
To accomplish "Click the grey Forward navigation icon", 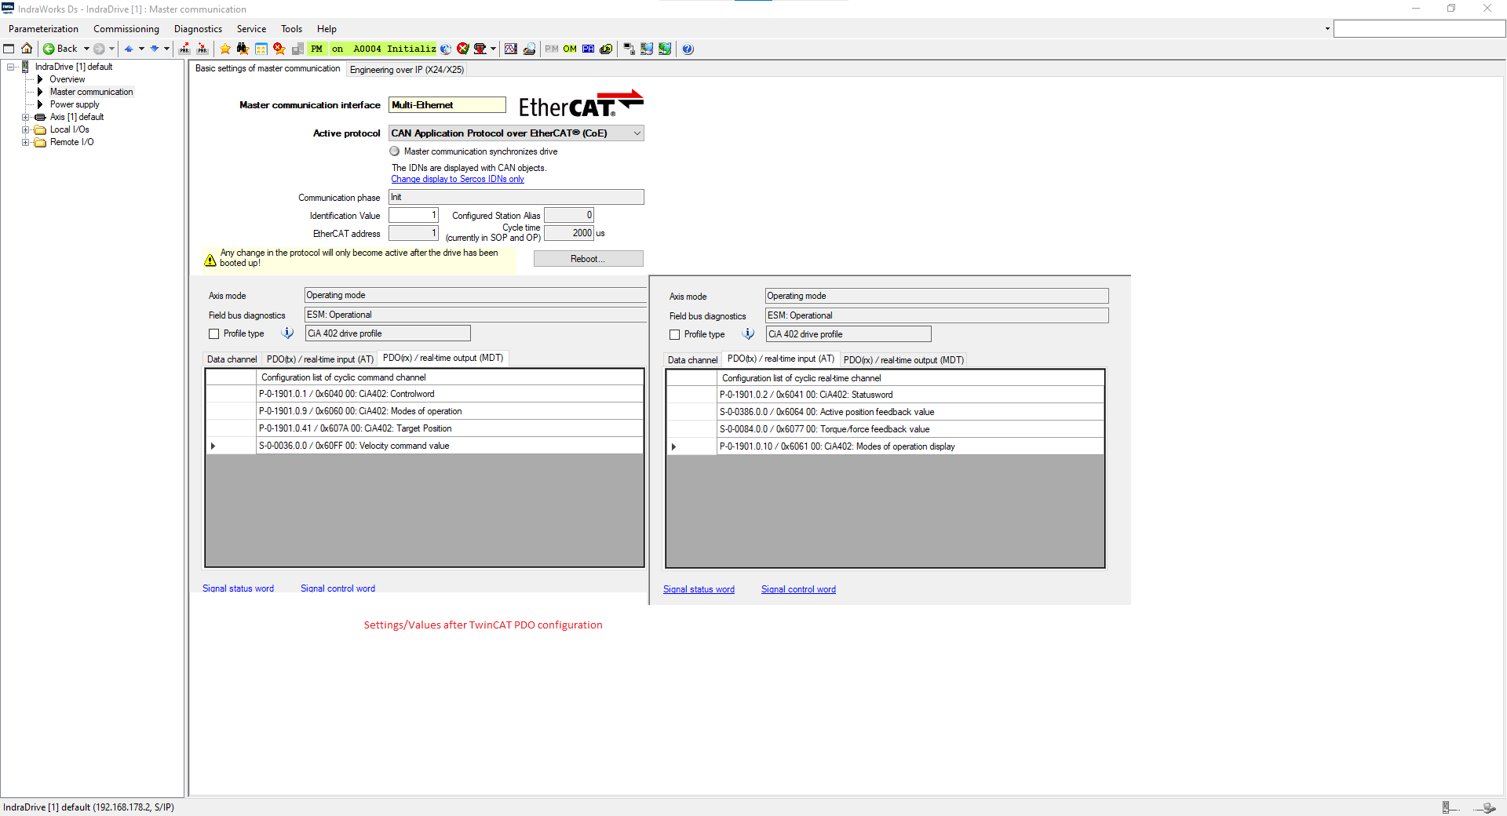I will 99,49.
